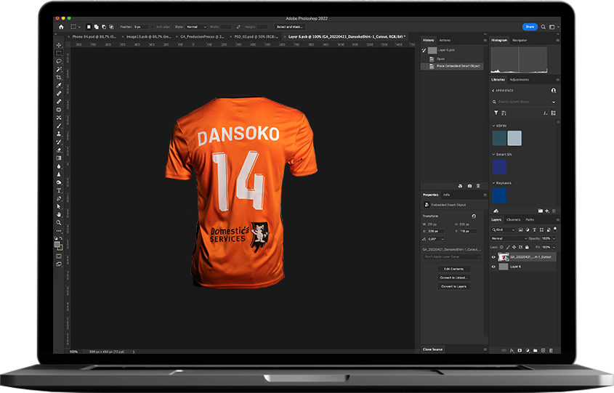
Task: Open the Fill dropdown arrow
Action: 554,247
